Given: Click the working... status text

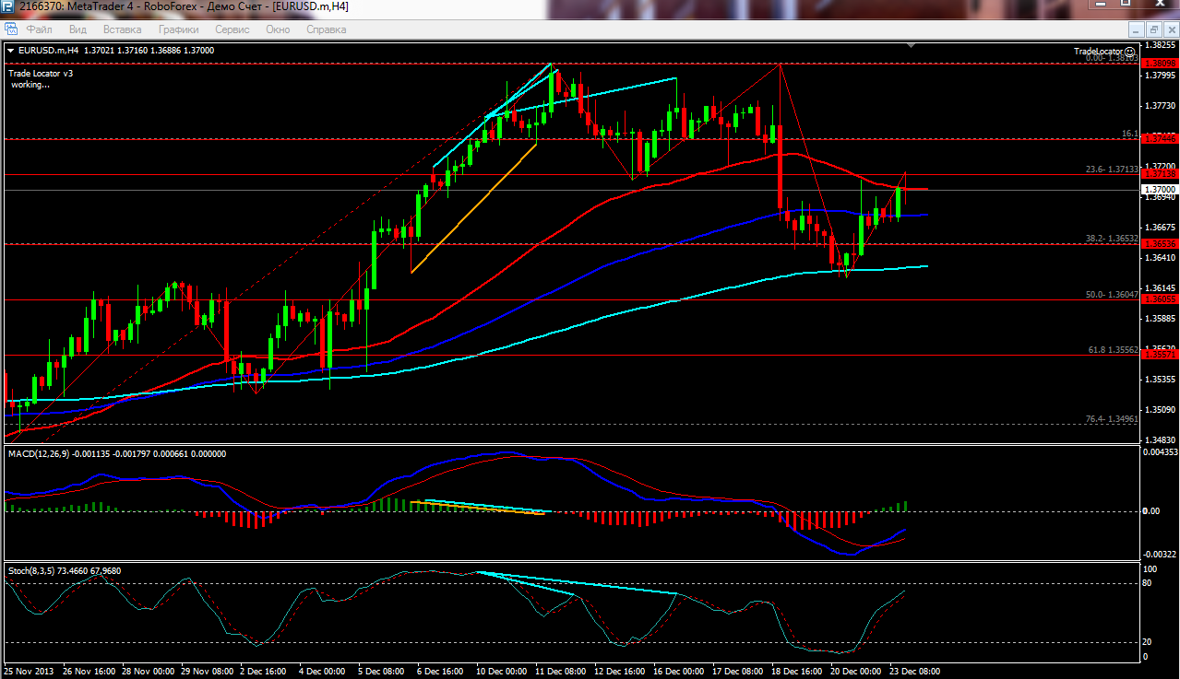Looking at the screenshot, I should [30, 85].
